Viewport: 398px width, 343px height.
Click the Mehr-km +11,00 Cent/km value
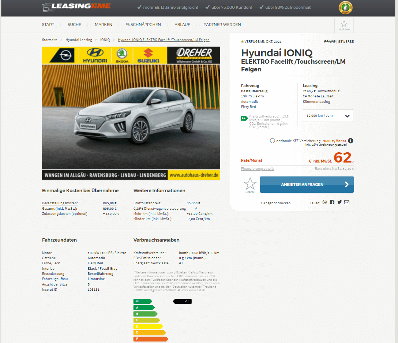(199, 214)
